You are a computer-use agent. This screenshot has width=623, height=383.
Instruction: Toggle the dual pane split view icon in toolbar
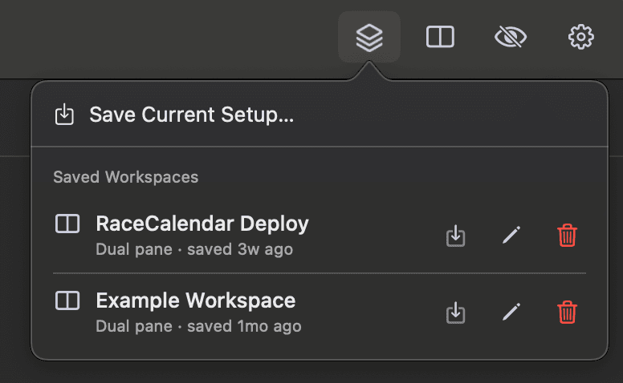440,38
